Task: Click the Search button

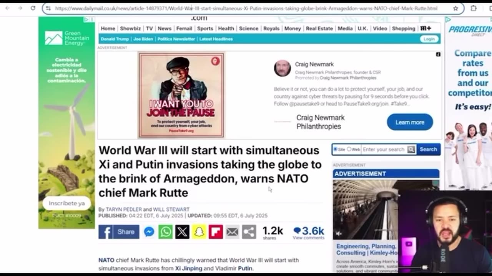Action: pyautogui.click(x=428, y=149)
